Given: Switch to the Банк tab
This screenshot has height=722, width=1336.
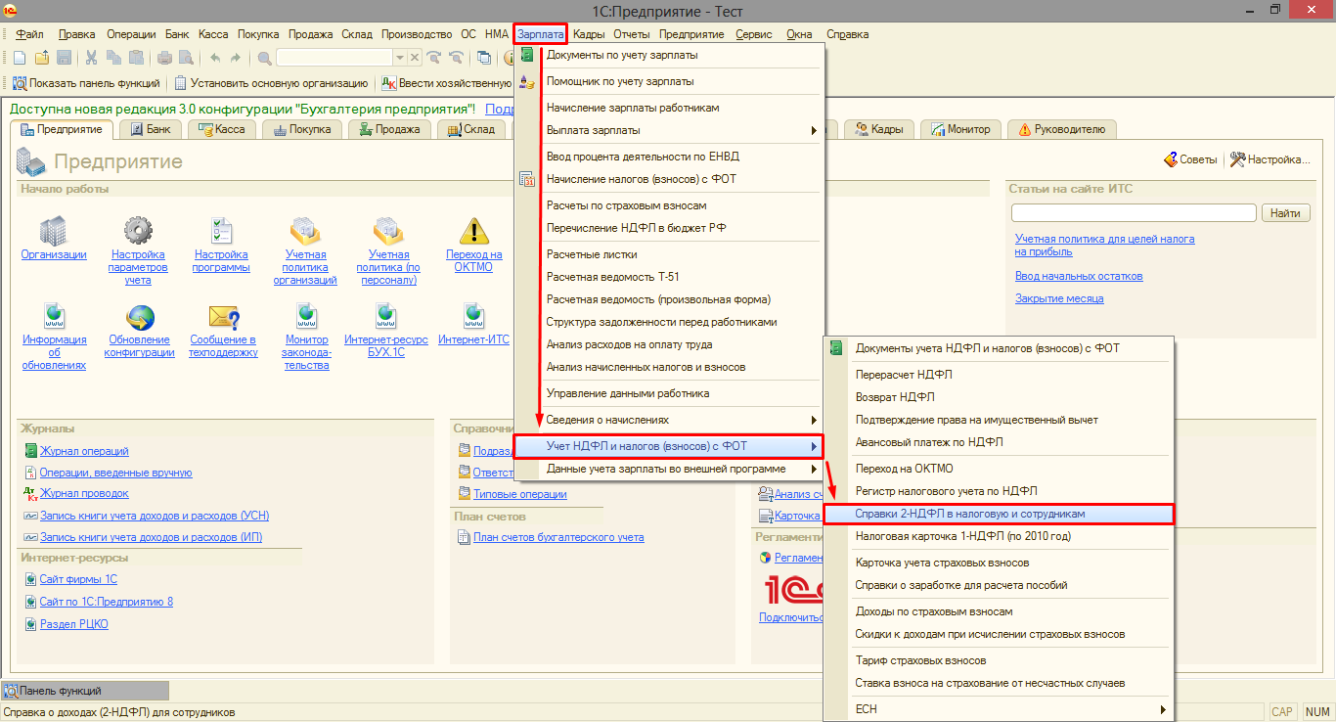Looking at the screenshot, I should (x=151, y=129).
